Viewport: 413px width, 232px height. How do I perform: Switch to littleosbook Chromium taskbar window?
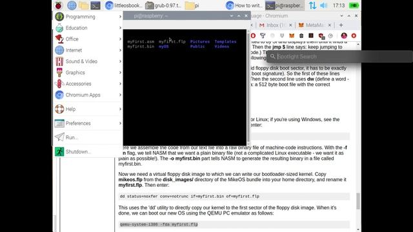click(123, 5)
